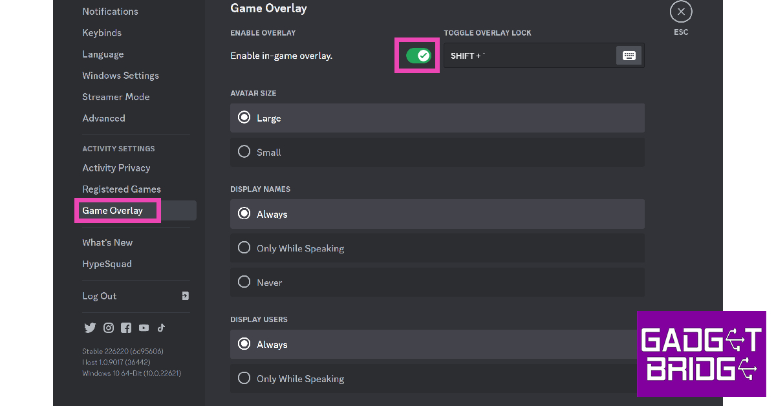The width and height of the screenshot is (776, 406).
Task: Open Activity Privacy settings
Action: coord(116,168)
